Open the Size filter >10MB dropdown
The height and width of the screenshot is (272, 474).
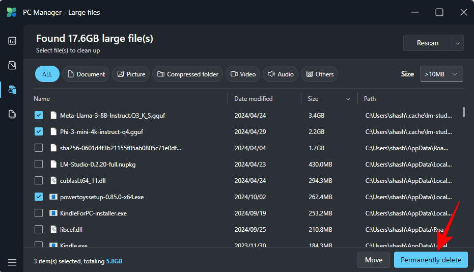(x=441, y=74)
